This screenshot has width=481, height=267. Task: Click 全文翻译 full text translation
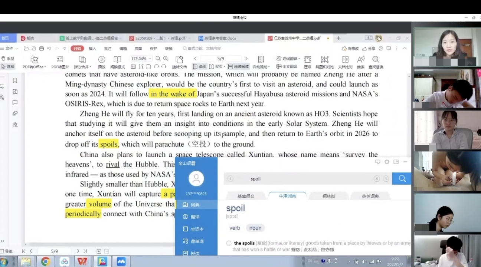click(x=287, y=67)
